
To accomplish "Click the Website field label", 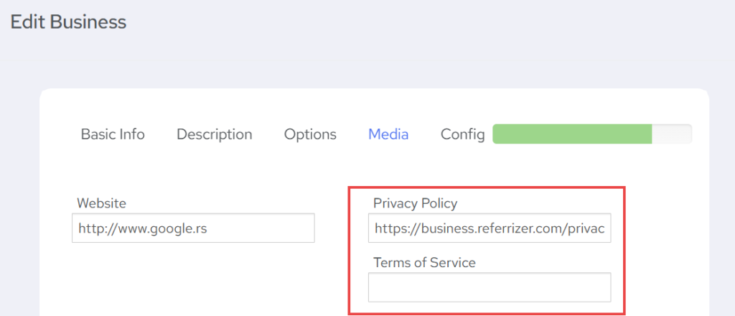I will click(101, 203).
